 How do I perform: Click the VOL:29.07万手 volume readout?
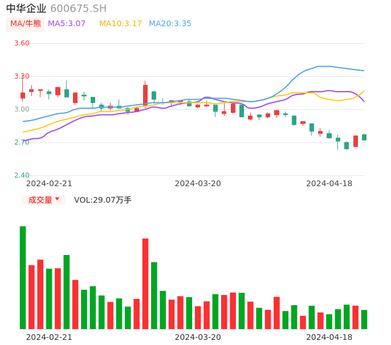click(103, 200)
